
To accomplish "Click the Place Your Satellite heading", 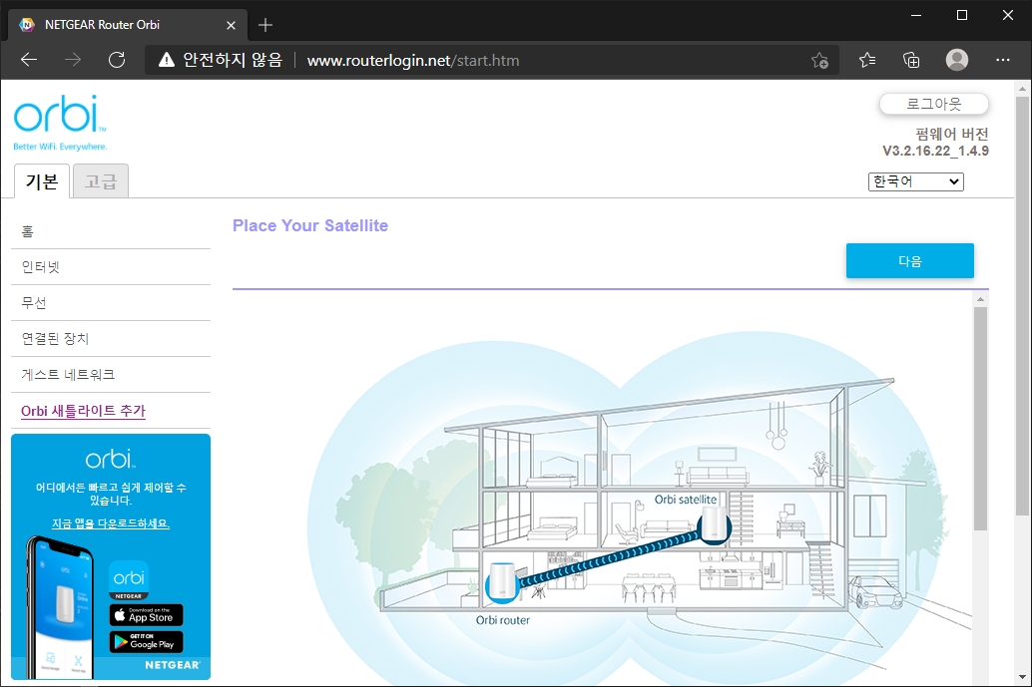I will (x=310, y=225).
